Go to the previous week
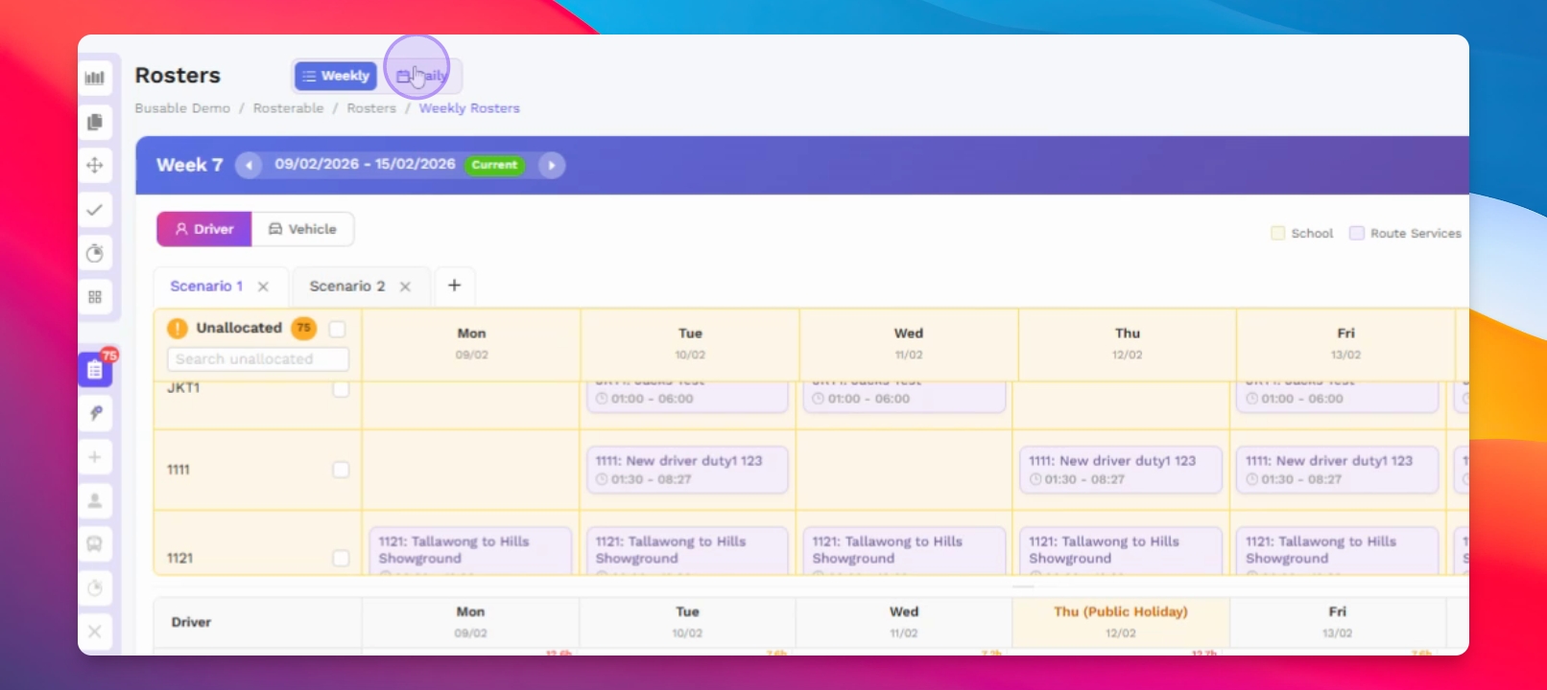Viewport: 1547px width, 690px height. click(249, 165)
